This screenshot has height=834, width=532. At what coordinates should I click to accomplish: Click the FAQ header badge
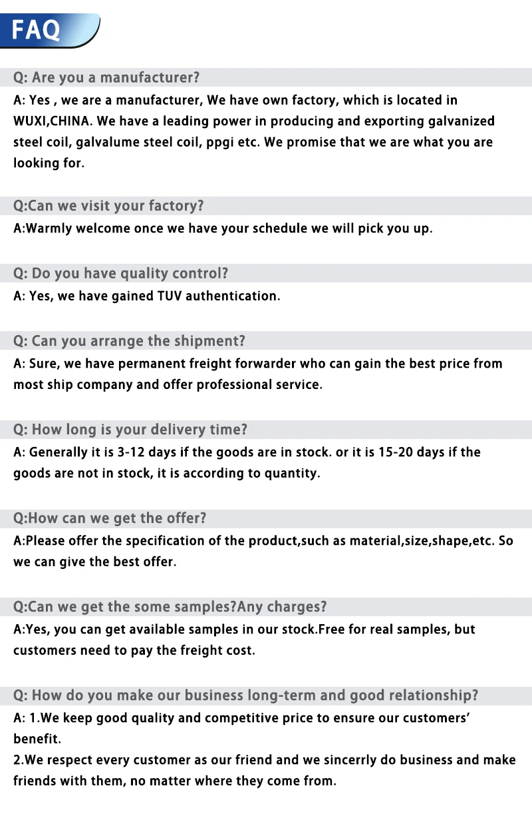click(x=50, y=30)
